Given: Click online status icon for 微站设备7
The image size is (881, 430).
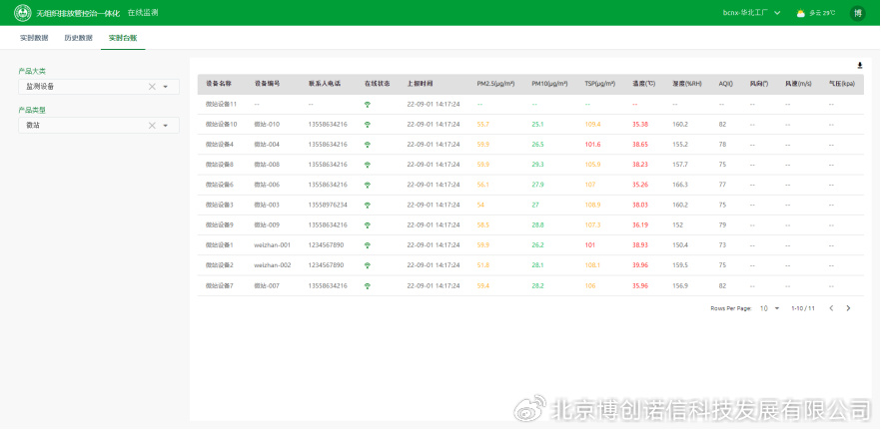Looking at the screenshot, I should [x=368, y=286].
